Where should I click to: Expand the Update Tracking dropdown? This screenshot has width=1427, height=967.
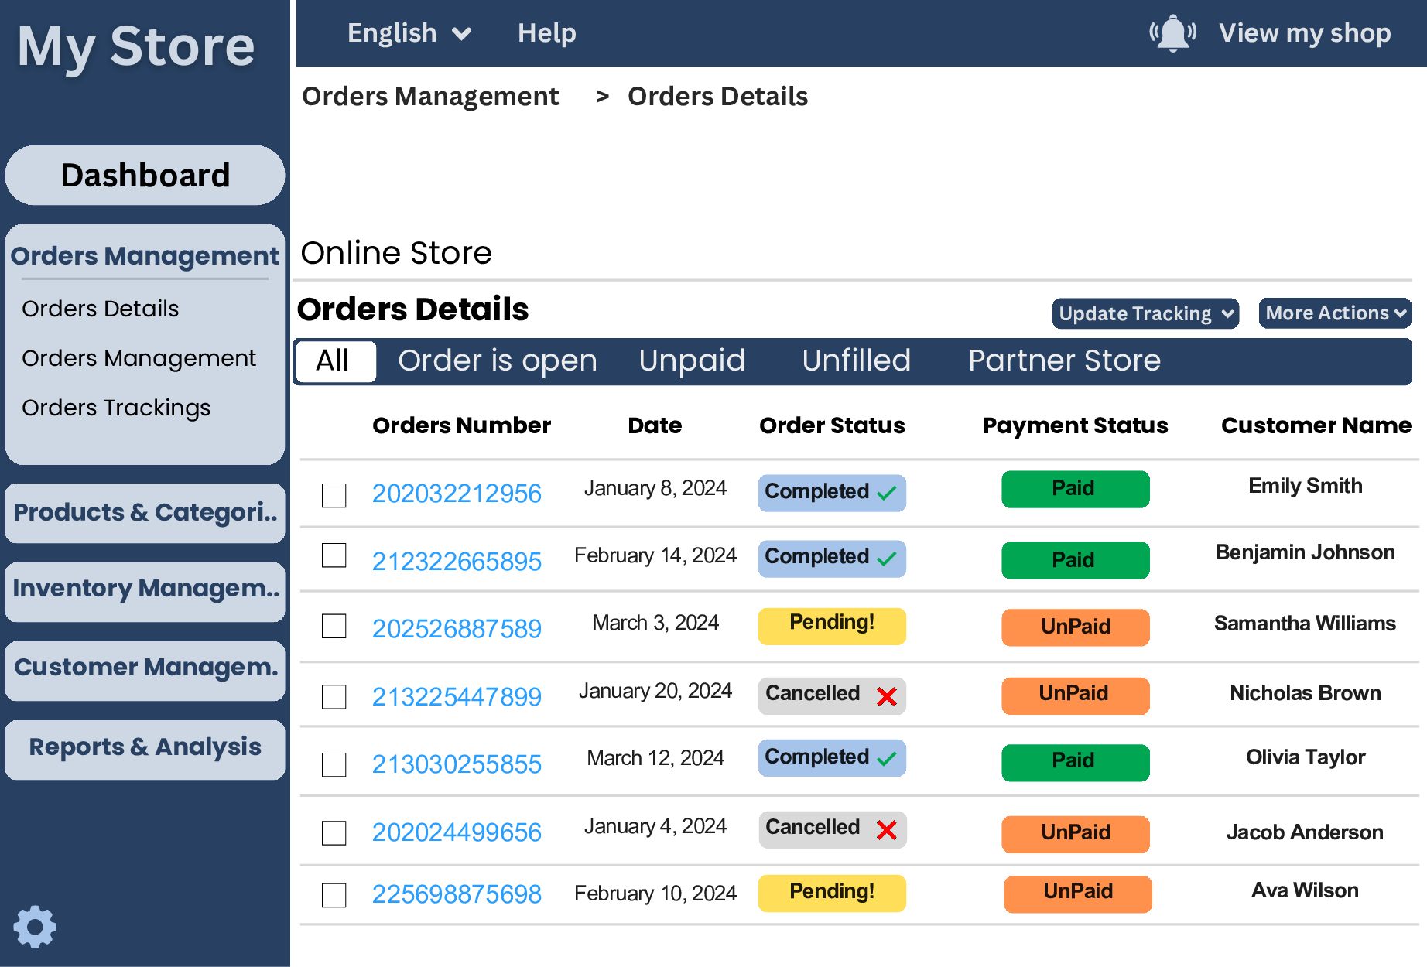[x=1145, y=313]
